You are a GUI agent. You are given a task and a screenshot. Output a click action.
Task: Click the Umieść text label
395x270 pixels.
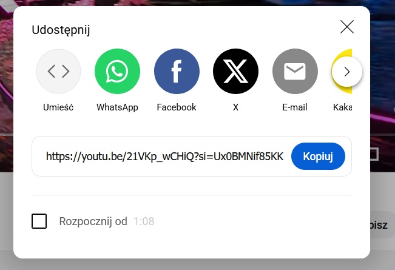[58, 107]
